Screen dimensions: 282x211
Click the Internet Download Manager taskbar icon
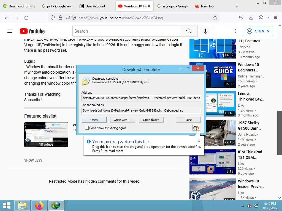point(56,206)
